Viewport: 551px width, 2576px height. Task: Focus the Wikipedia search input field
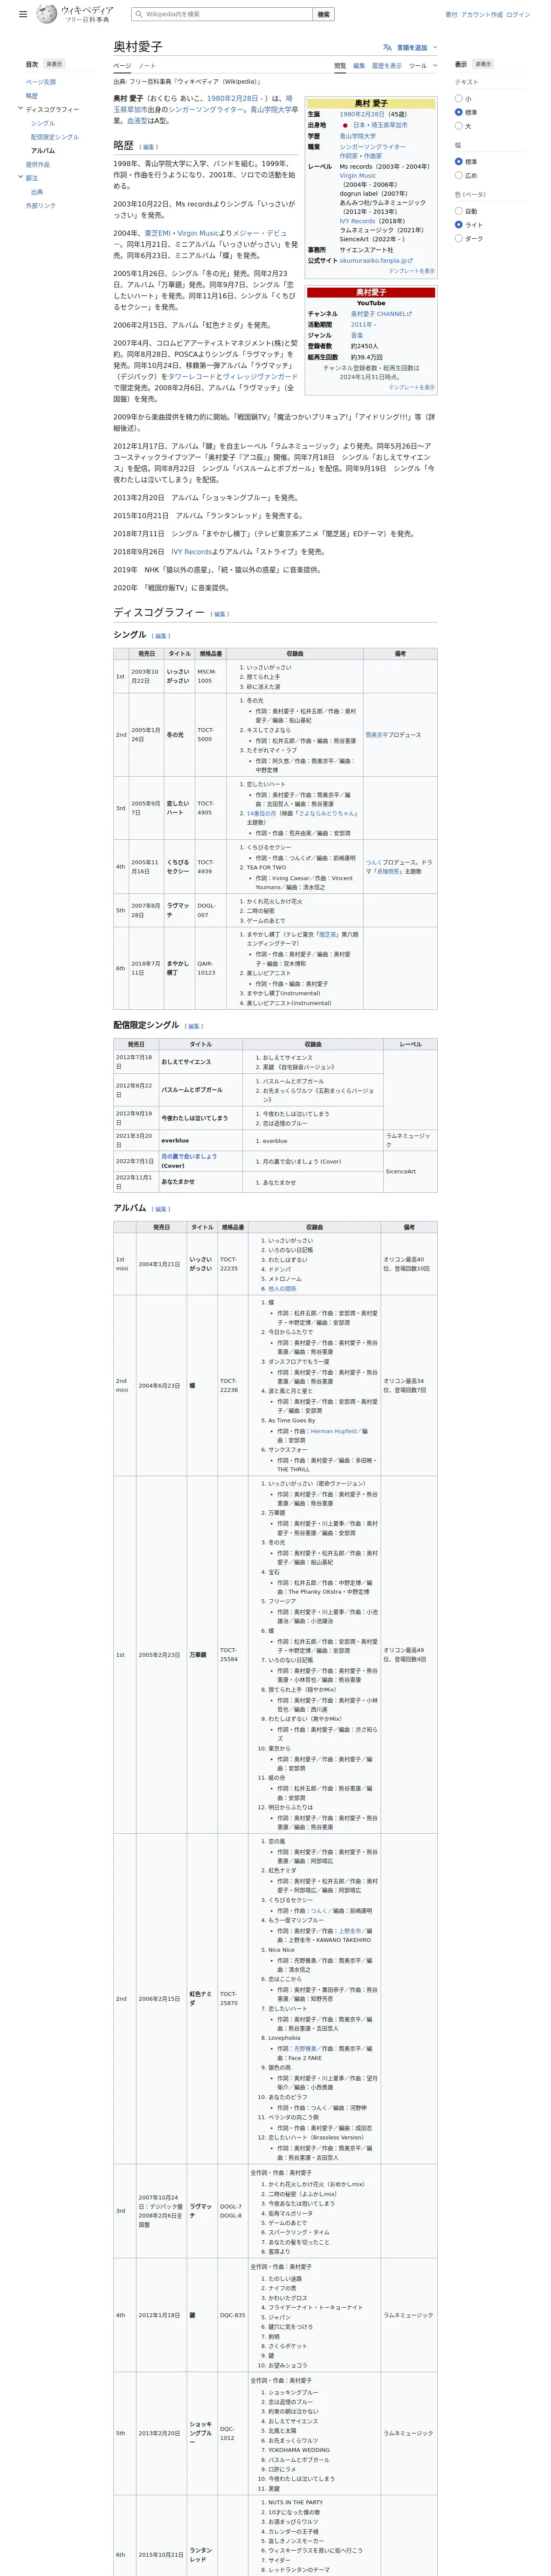221,14
